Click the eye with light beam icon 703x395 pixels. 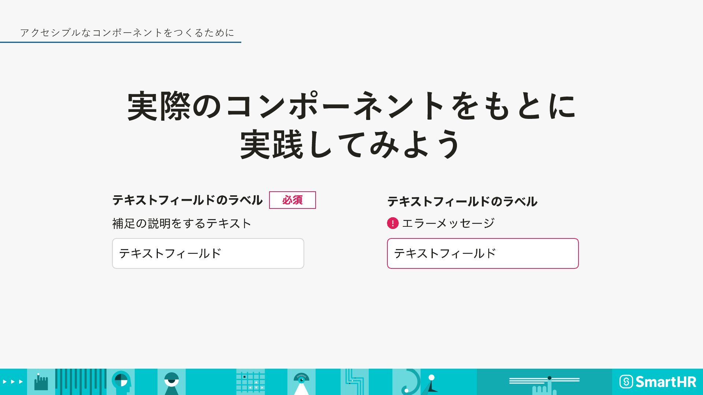(301, 382)
